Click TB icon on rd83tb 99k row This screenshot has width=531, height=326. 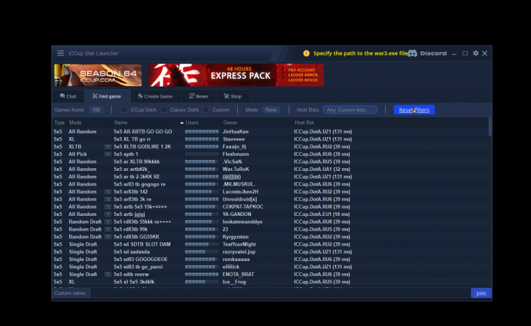tap(108, 229)
